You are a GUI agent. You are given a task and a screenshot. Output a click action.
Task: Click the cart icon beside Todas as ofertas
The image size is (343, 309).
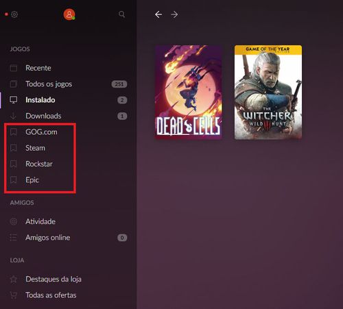click(x=14, y=295)
